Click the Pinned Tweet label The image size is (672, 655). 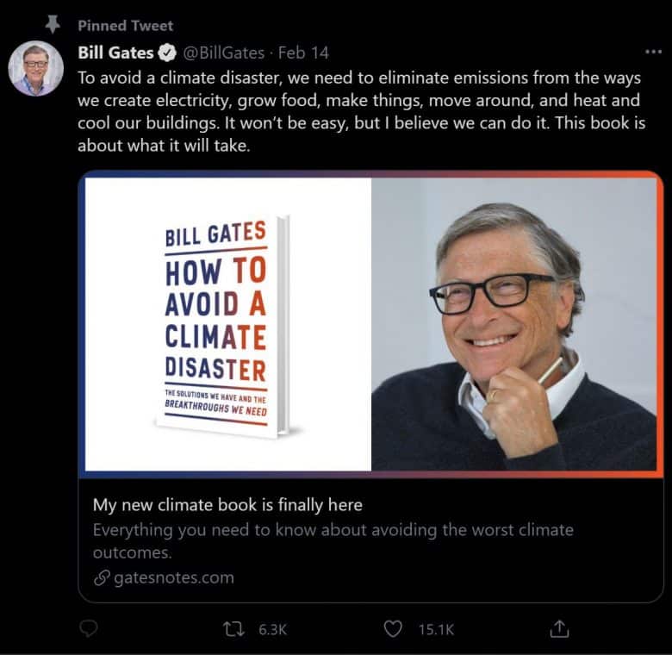125,25
